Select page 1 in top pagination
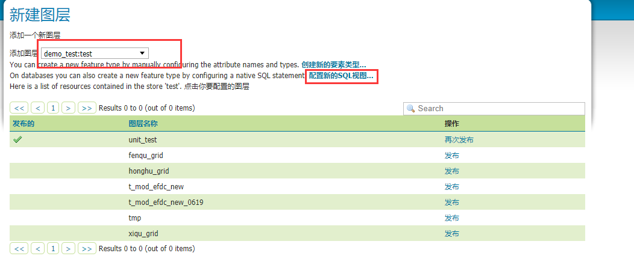The image size is (634, 268). 53,108
